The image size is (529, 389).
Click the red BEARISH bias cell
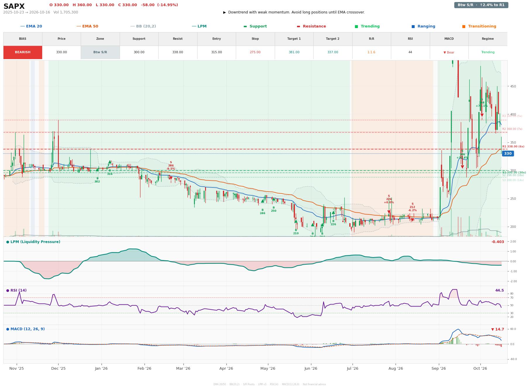point(23,52)
